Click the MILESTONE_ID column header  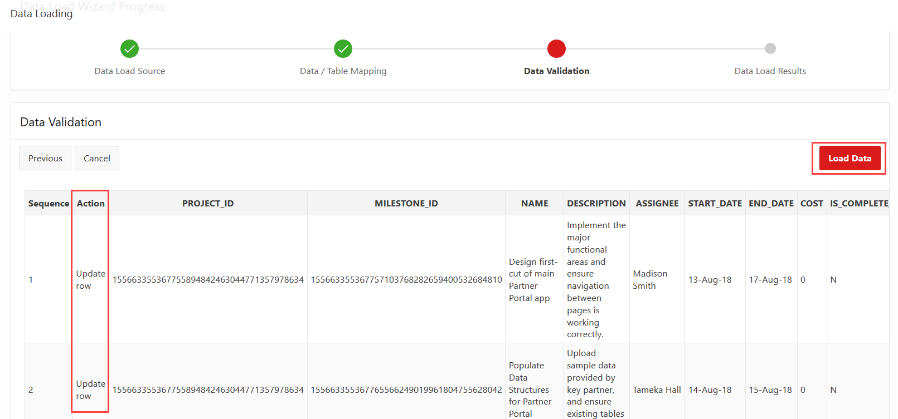[x=406, y=204]
